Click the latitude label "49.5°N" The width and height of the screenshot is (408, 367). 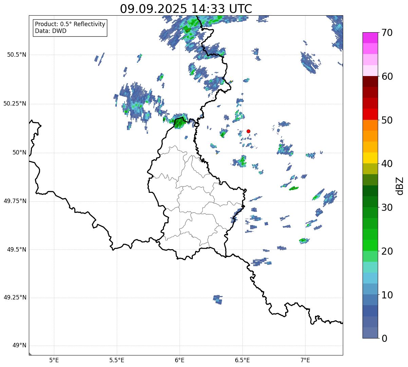[17, 250]
